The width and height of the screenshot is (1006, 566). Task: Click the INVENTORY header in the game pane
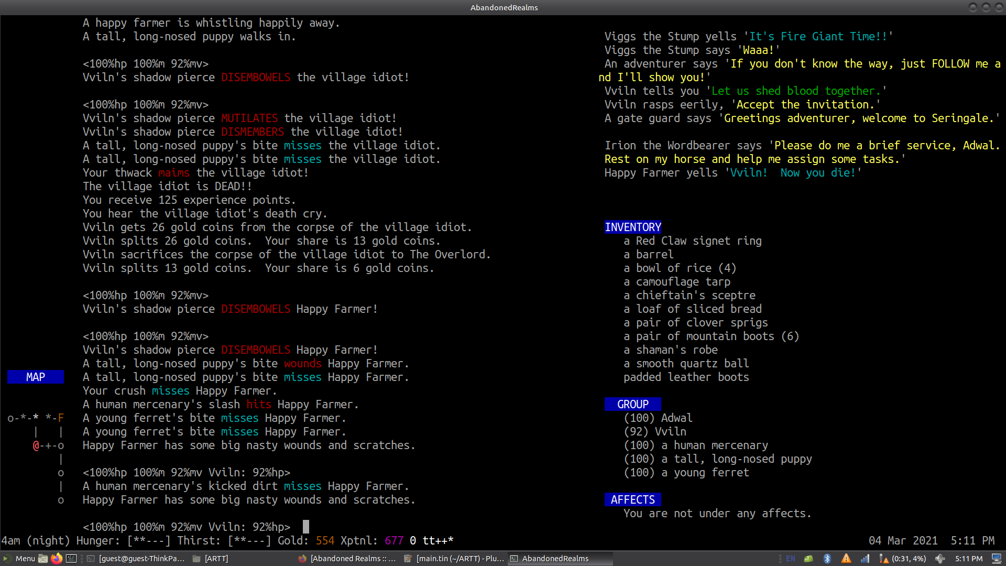point(632,227)
